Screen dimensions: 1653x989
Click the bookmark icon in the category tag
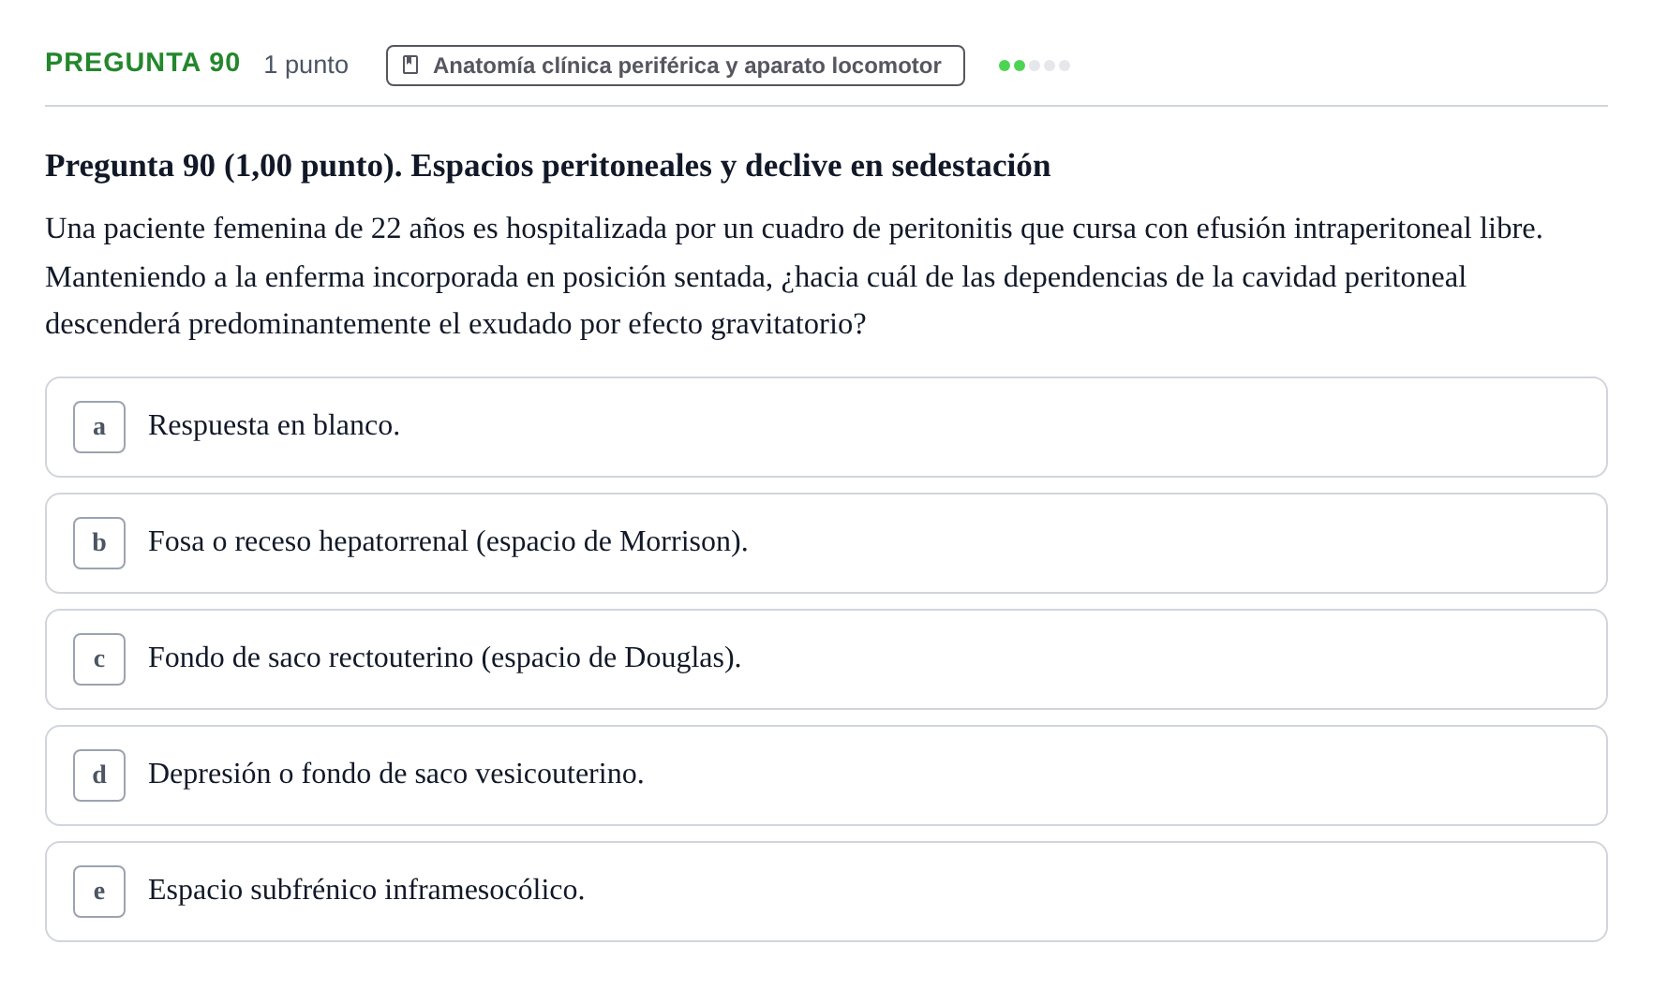click(x=410, y=65)
